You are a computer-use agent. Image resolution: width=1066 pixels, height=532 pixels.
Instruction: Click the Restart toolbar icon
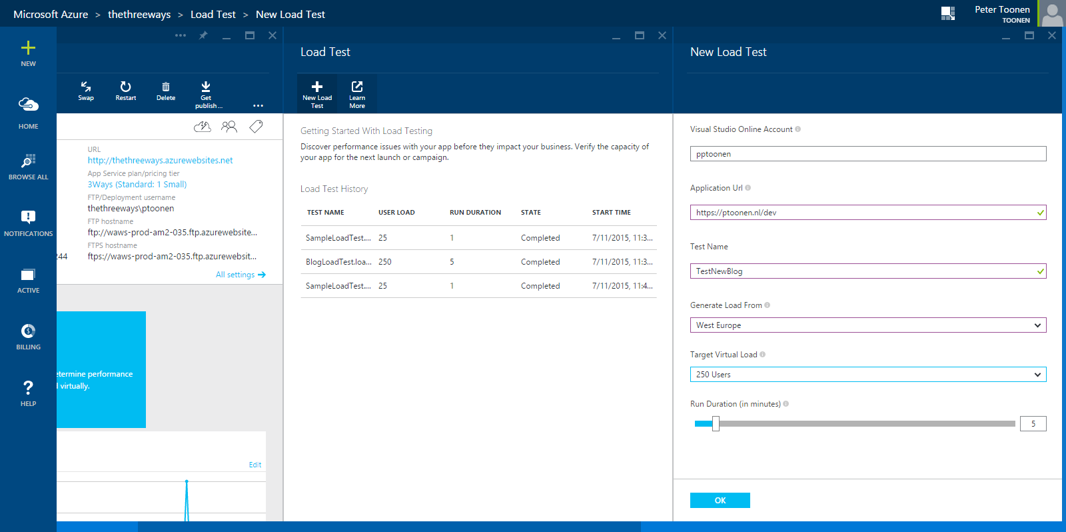[x=125, y=87]
